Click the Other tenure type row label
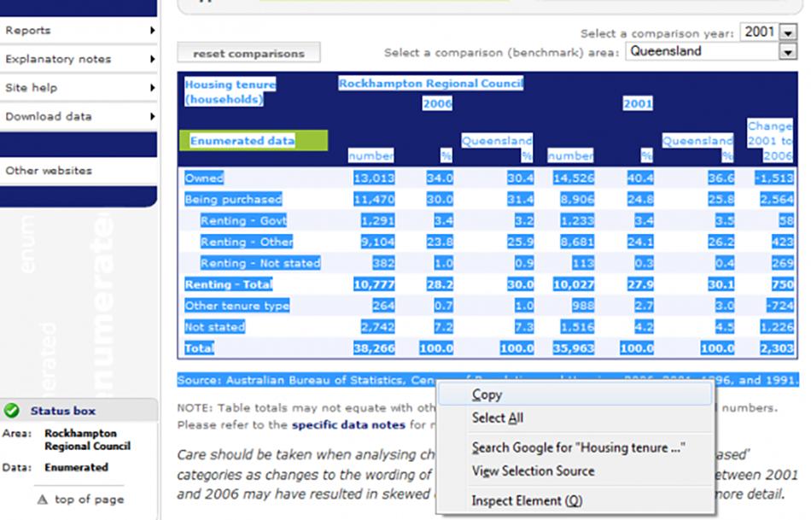Screen dimensions: 811x520 tap(236, 306)
